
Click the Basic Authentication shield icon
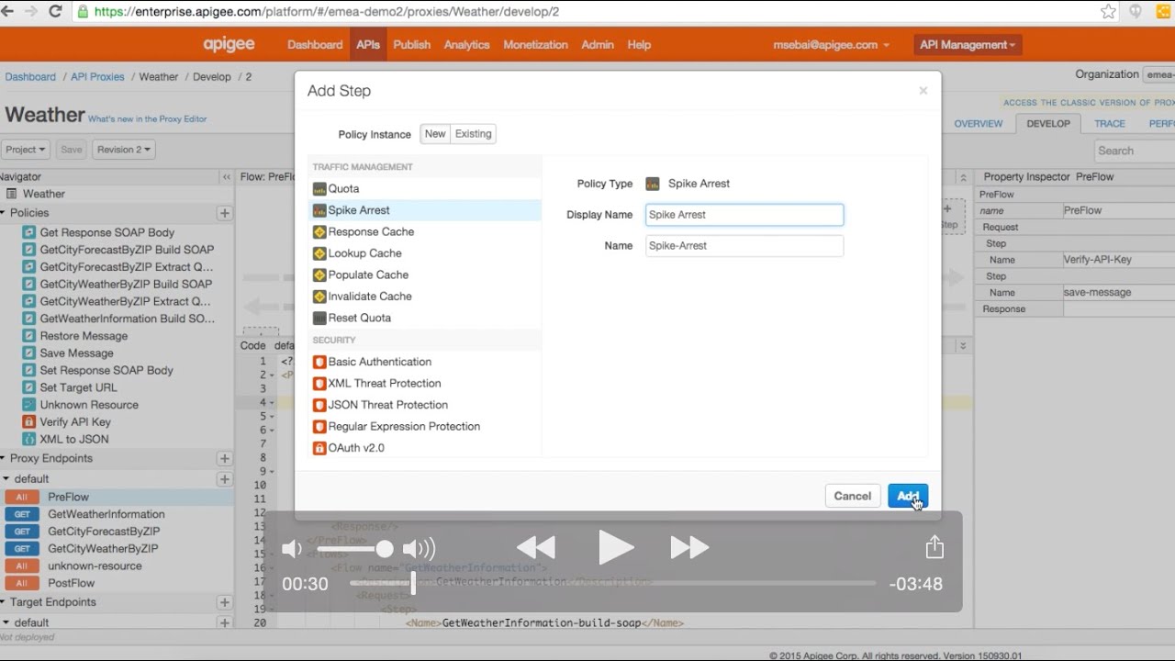[319, 362]
